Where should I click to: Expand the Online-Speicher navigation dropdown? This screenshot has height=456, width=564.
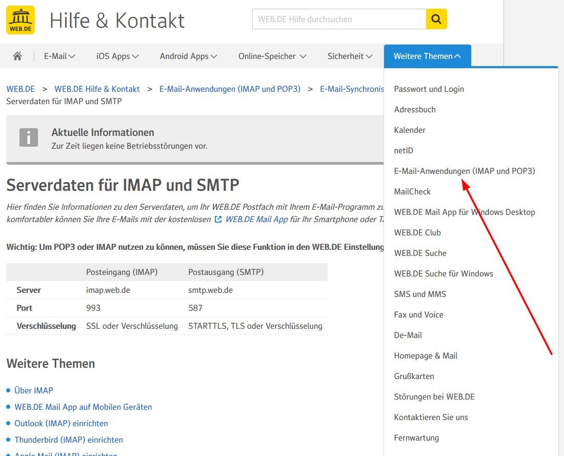[272, 56]
